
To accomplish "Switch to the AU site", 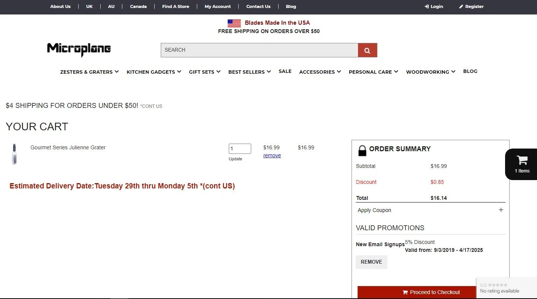I will (111, 6).
